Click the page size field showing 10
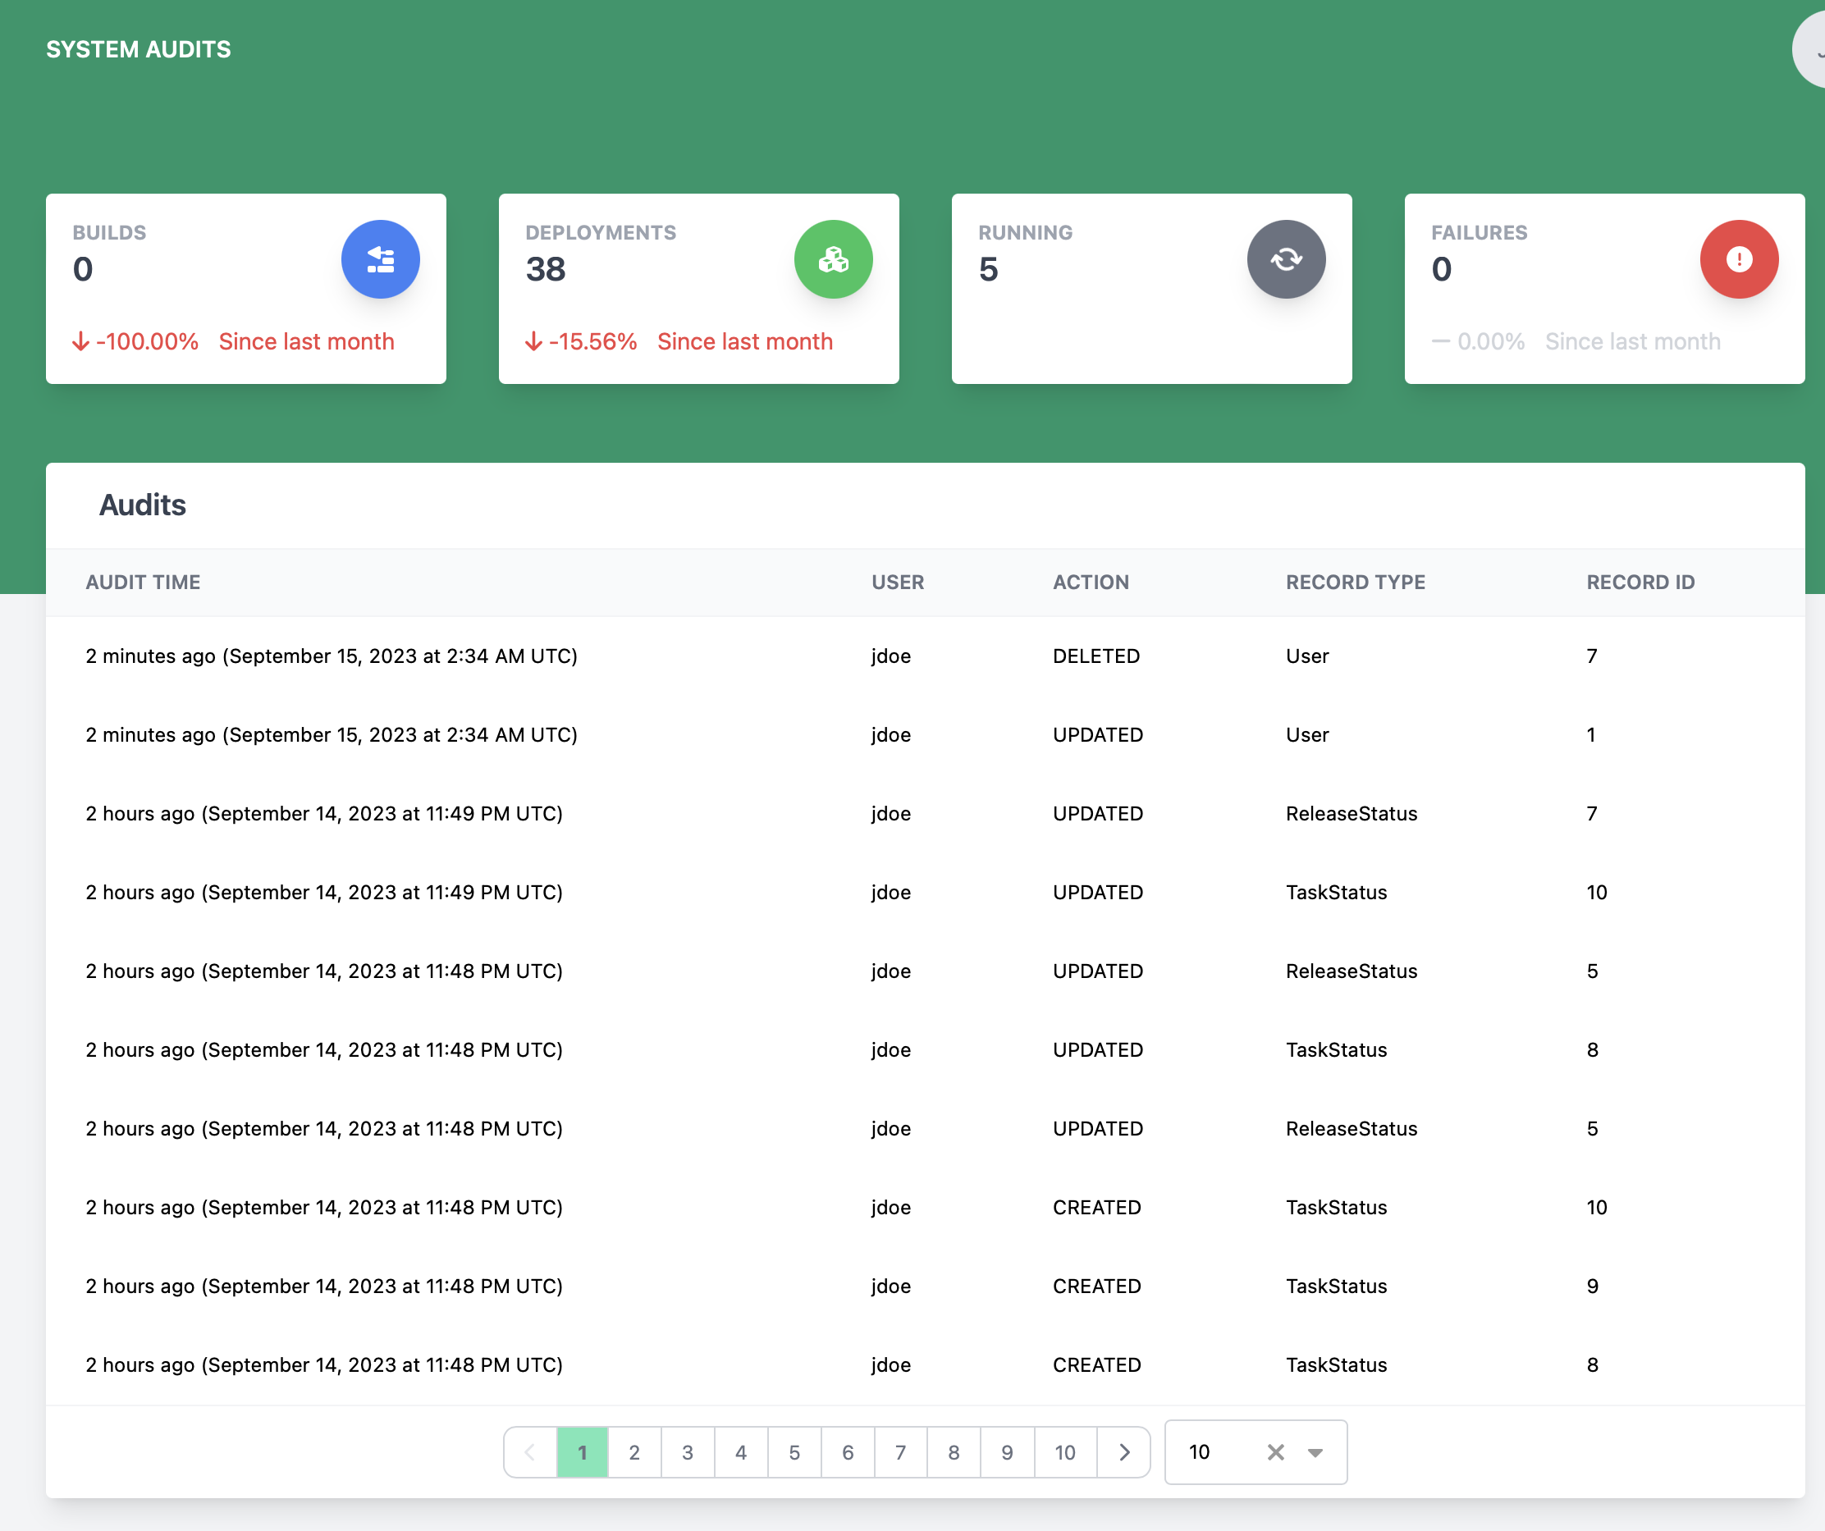 click(x=1255, y=1452)
